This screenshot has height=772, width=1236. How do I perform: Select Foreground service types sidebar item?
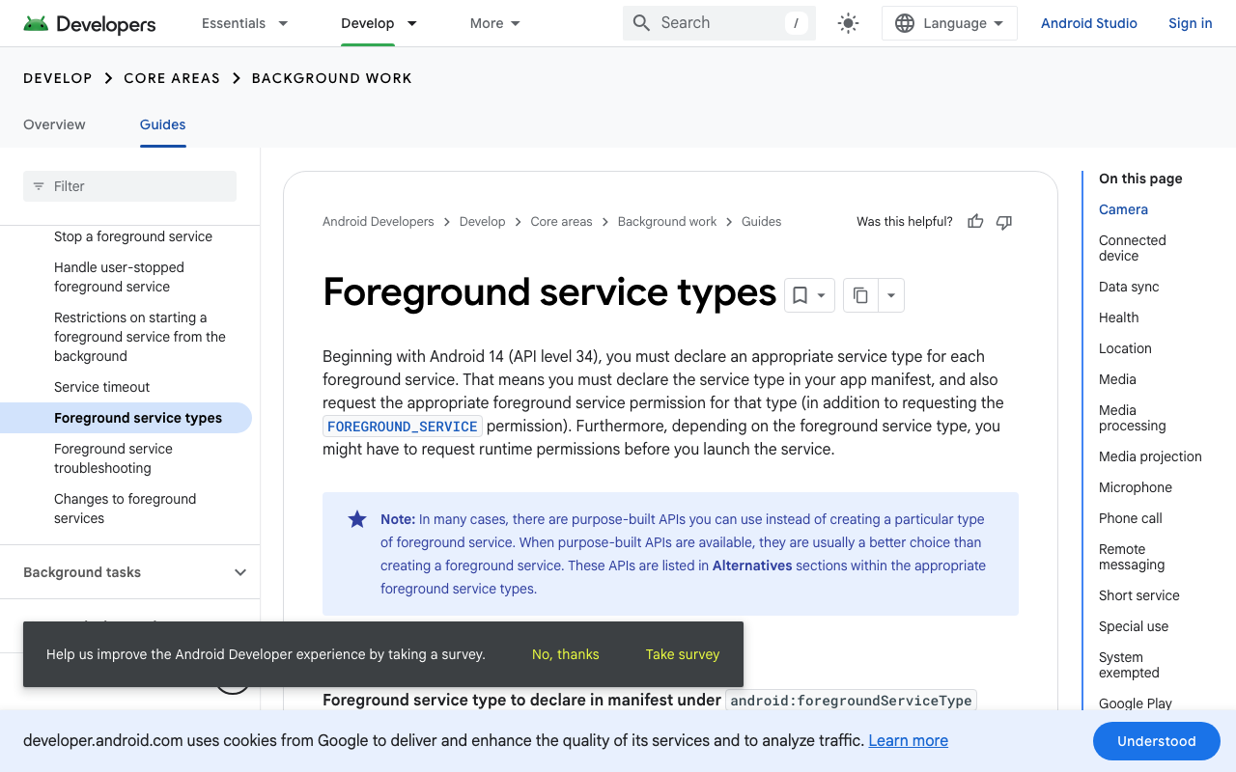126,418
